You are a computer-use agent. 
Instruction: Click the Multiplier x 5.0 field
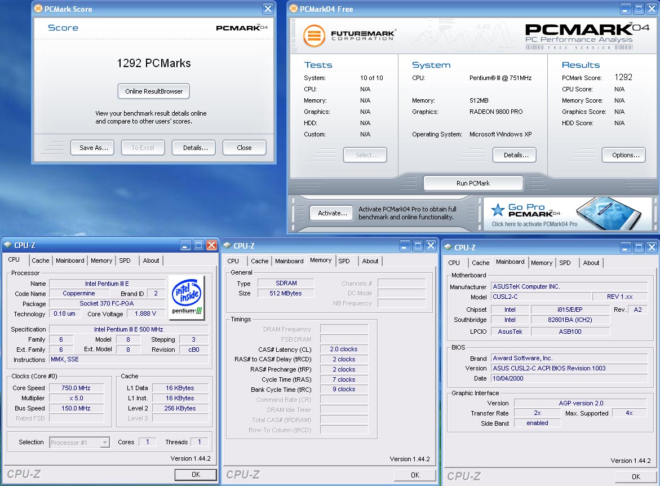[76, 398]
